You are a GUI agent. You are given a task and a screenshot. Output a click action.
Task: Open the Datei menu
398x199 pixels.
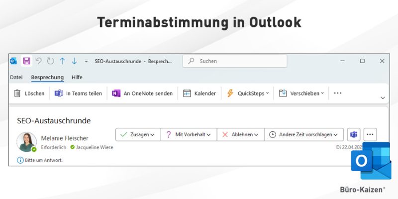[16, 77]
